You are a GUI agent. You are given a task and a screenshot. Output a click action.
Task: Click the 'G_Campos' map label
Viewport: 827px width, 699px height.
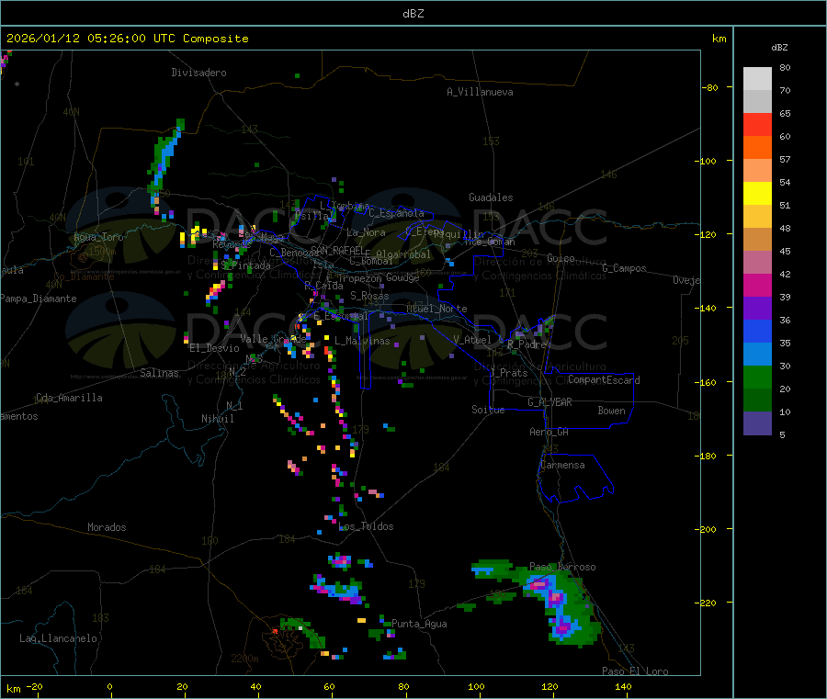click(x=625, y=268)
